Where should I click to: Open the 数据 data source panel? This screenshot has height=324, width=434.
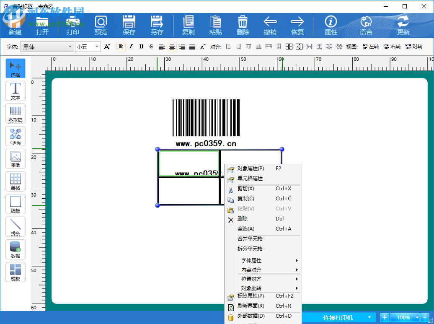coord(15,249)
